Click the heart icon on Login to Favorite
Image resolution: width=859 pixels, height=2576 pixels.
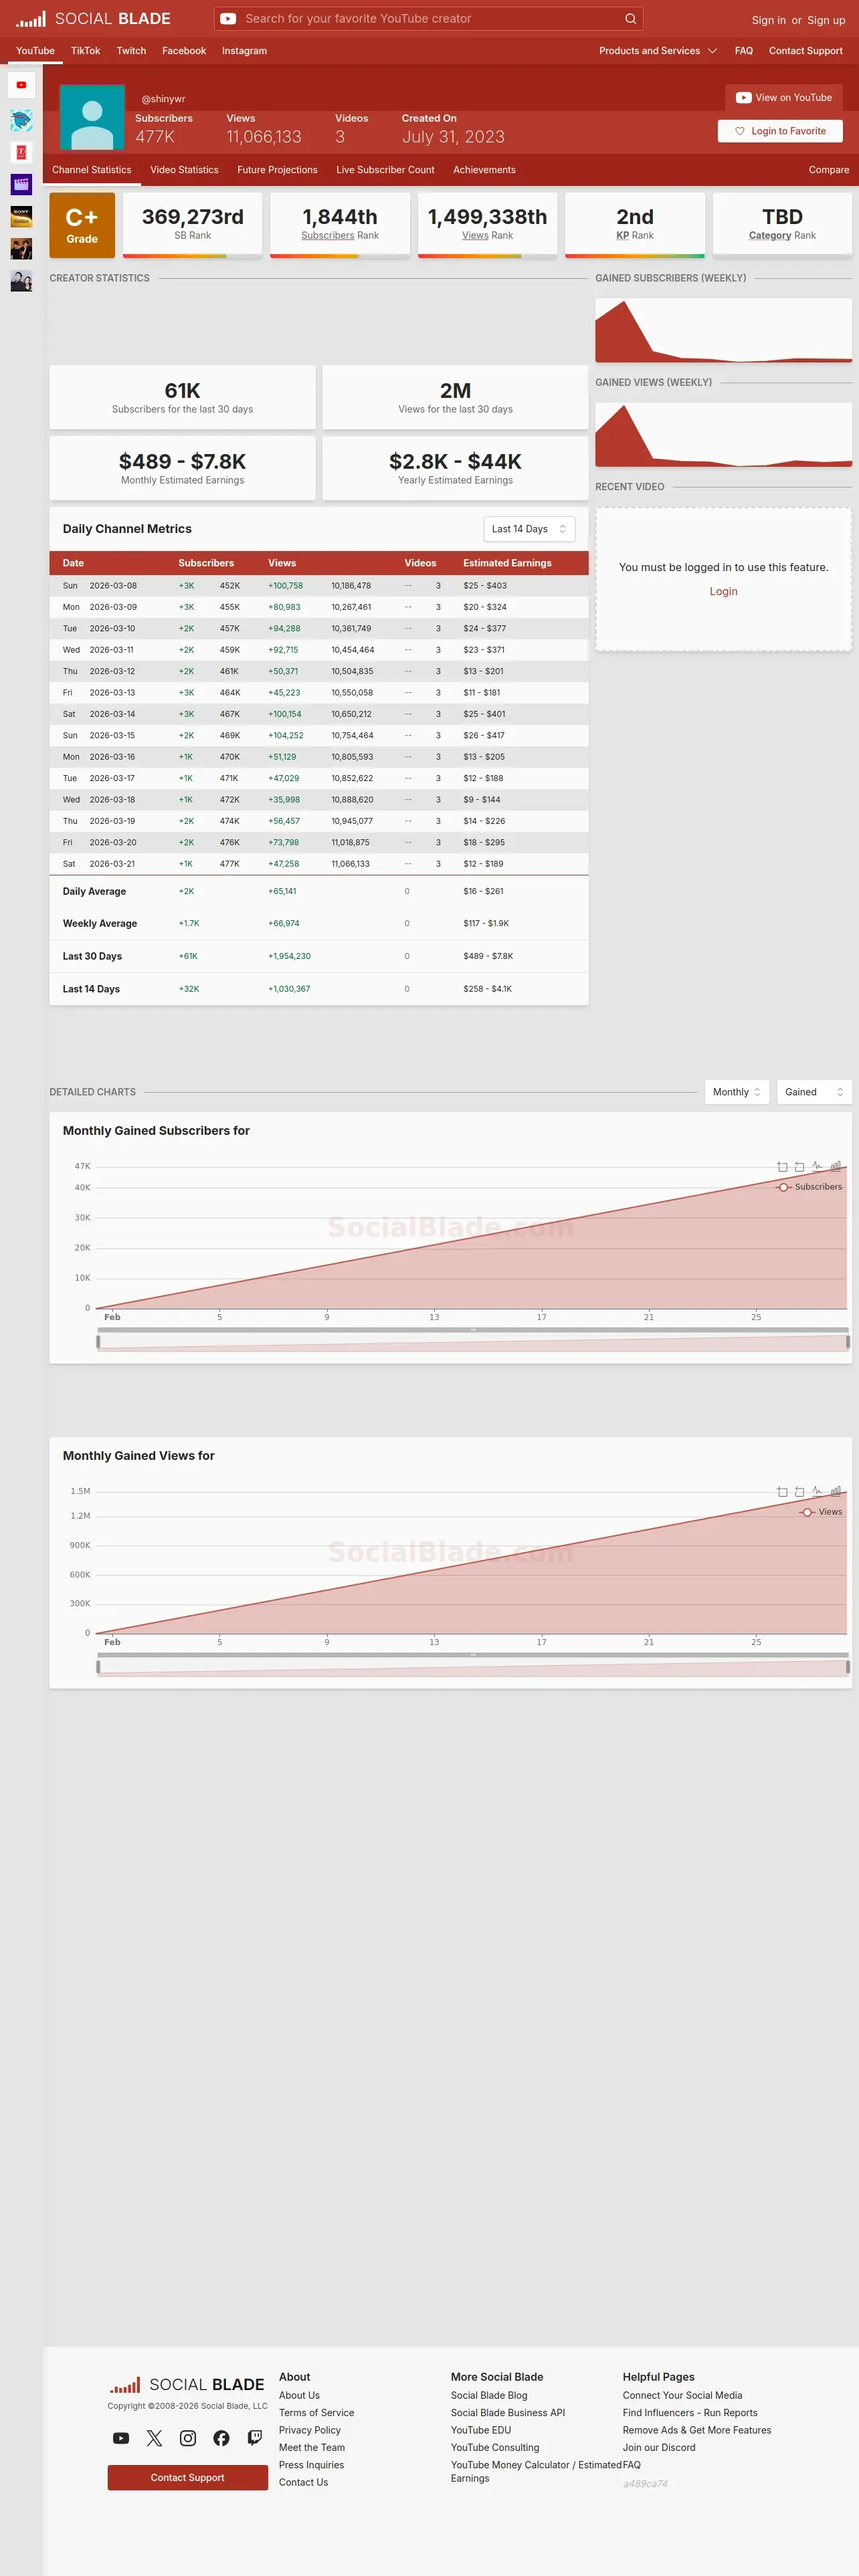(x=740, y=131)
